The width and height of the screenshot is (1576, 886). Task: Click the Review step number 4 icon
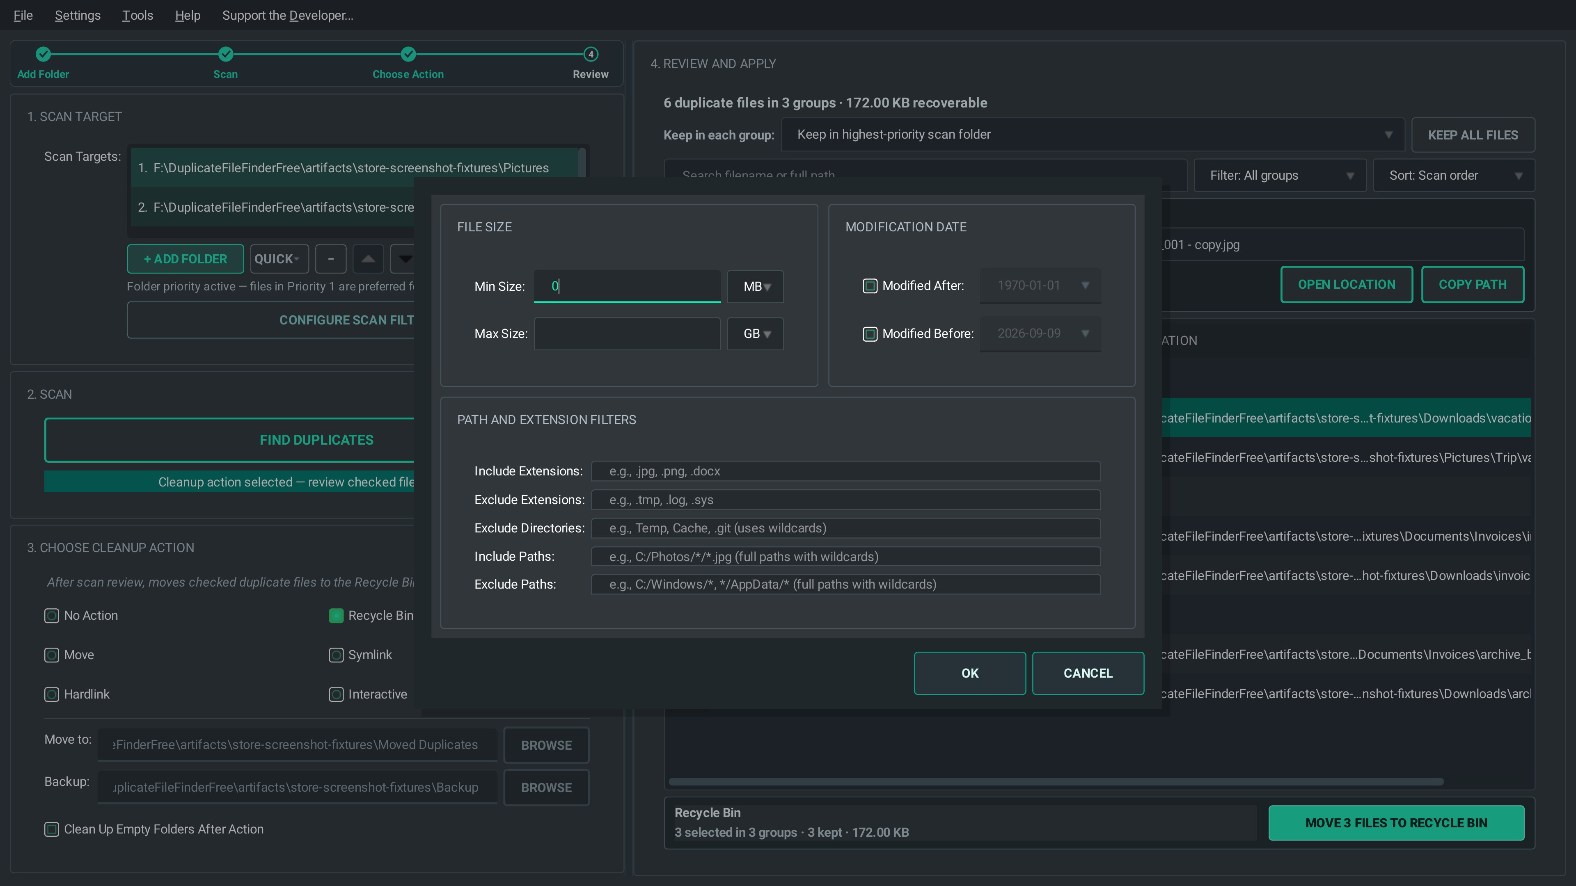pyautogui.click(x=591, y=54)
